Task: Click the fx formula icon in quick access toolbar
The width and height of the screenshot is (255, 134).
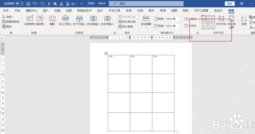Action: (49, 4)
